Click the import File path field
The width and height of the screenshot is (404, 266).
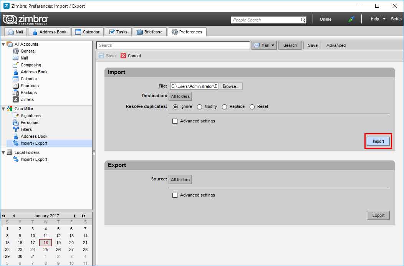click(194, 86)
